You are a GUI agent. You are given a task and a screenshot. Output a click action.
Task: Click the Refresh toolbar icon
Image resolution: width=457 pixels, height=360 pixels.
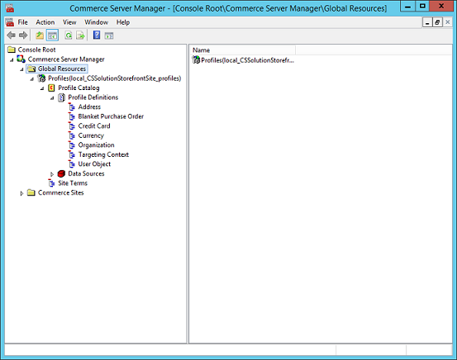coord(69,36)
